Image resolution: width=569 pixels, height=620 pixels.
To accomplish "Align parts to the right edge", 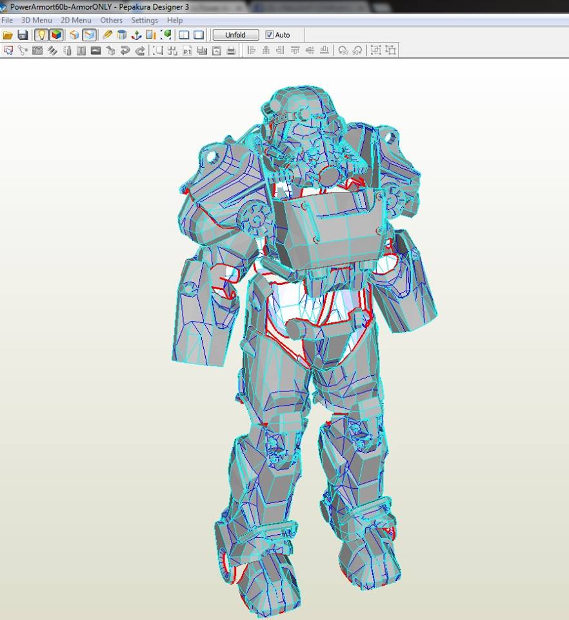I will (x=281, y=50).
